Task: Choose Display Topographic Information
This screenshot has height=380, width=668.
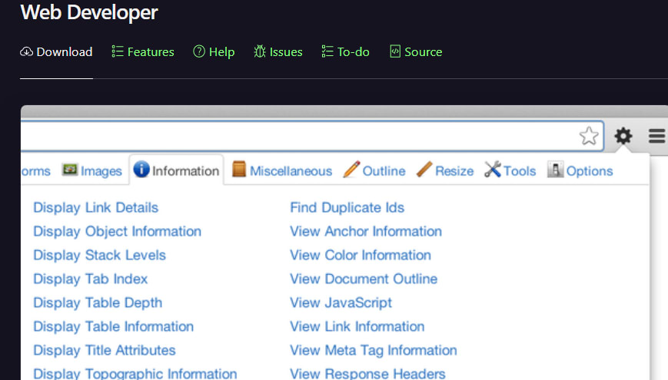Action: (135, 374)
